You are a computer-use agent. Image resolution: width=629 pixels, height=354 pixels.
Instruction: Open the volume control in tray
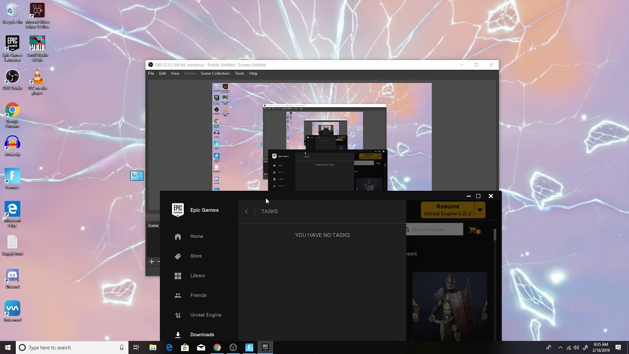tap(576, 348)
